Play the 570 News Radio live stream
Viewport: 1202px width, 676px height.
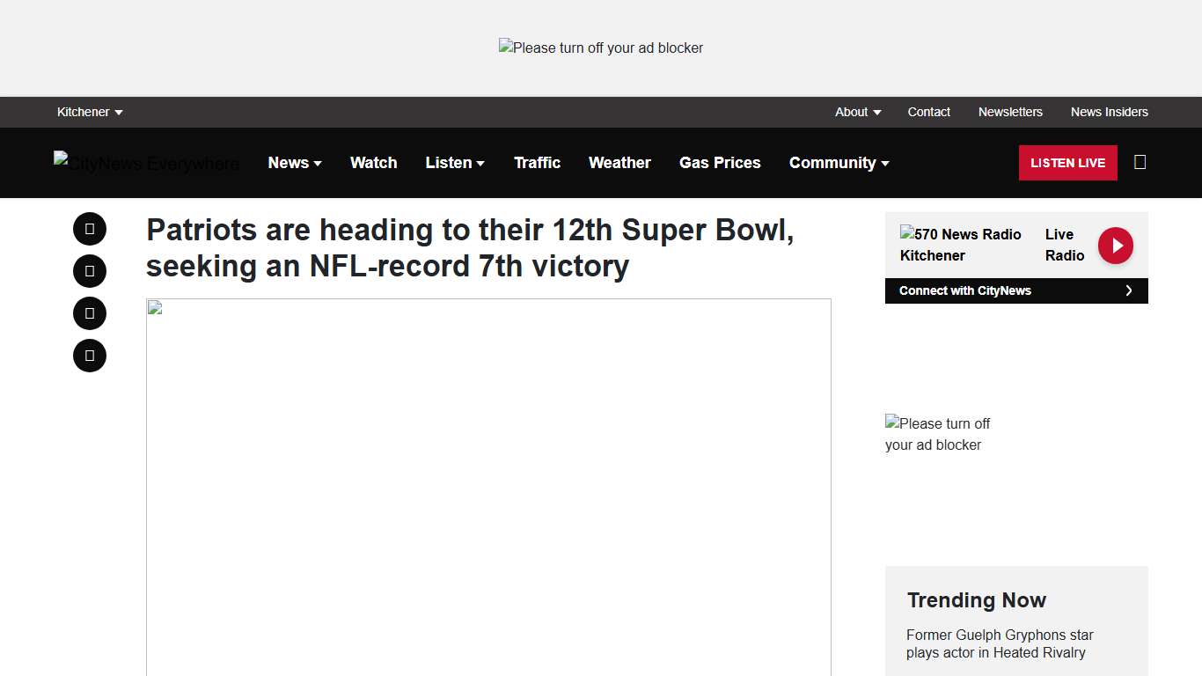(1116, 246)
